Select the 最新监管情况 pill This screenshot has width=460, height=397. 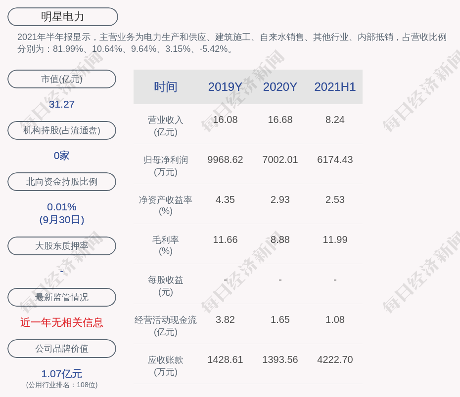pyautogui.click(x=62, y=297)
